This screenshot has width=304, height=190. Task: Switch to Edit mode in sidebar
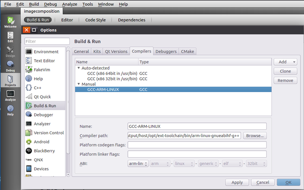10,37
